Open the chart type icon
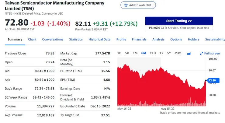 click(x=189, y=53)
